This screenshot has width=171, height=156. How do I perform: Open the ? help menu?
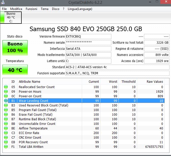pyautogui.click(x=63, y=9)
